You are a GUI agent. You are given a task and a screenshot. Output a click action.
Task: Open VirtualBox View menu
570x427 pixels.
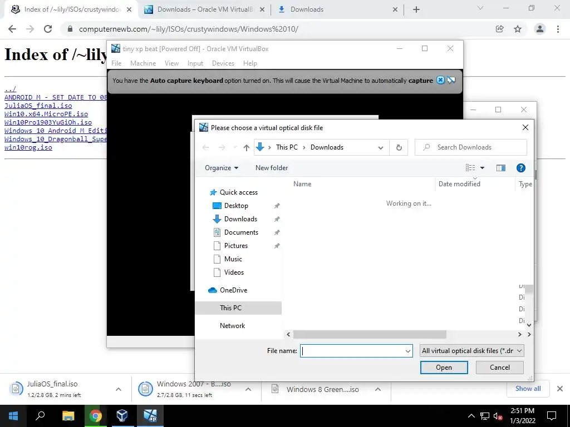pos(171,63)
